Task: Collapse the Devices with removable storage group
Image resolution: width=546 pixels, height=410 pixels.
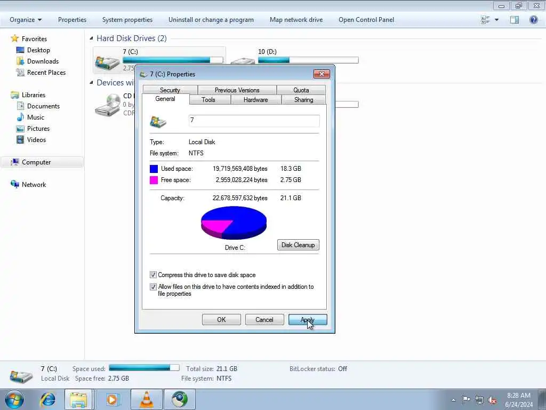Action: pyautogui.click(x=91, y=83)
